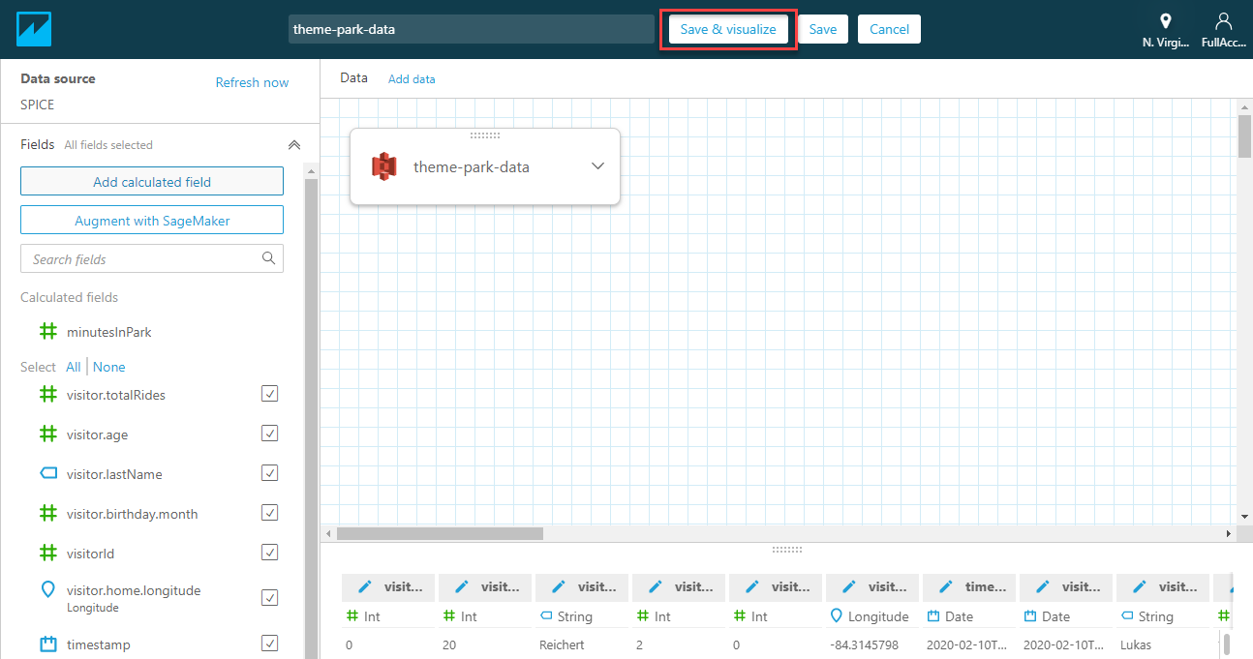Click the location pin icon beside visitor.home.longitude
Viewport: 1253px width, 659px height.
coord(47,590)
